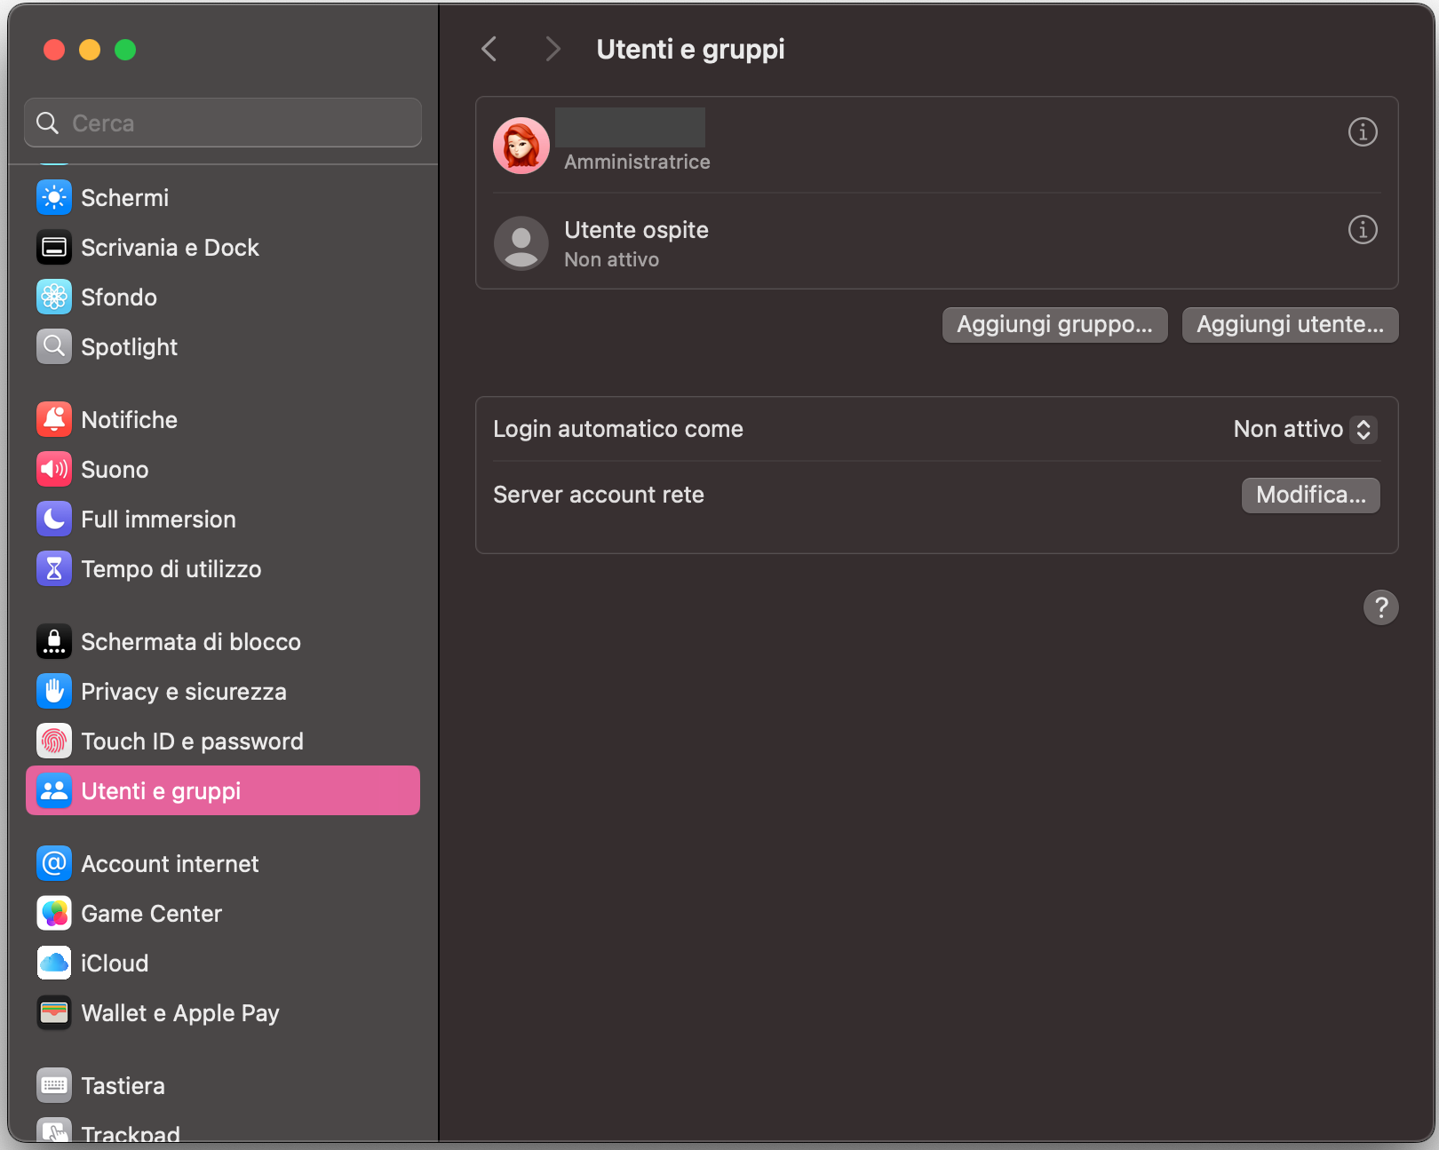Select the Account internet label
Viewport: 1439px width, 1150px height.
tap(170, 864)
